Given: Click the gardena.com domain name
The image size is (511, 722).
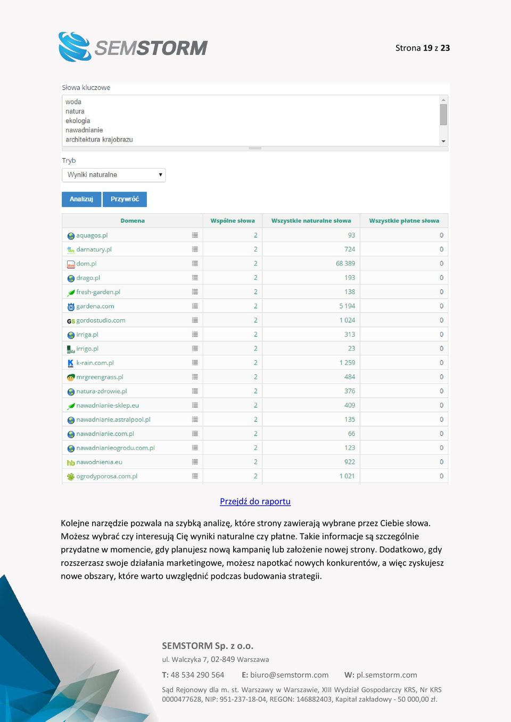Looking at the screenshot, I should click(95, 306).
